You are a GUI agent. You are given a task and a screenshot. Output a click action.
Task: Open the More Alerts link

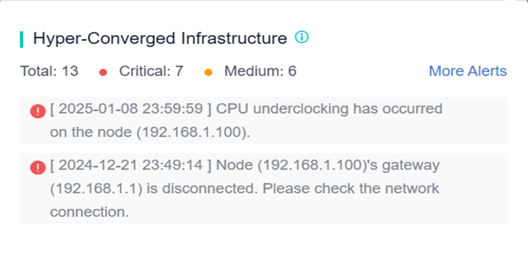pos(468,71)
